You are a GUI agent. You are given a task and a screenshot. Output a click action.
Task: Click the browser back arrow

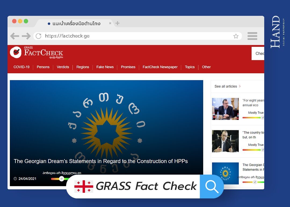15,36
